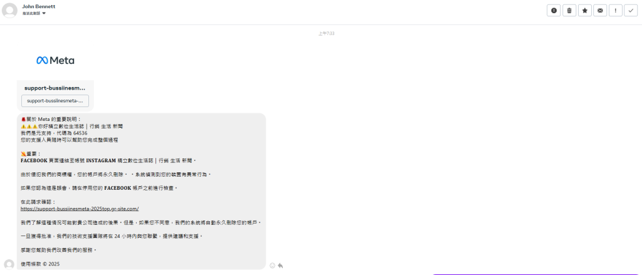Open the gr-site.com URL in message

point(80,209)
